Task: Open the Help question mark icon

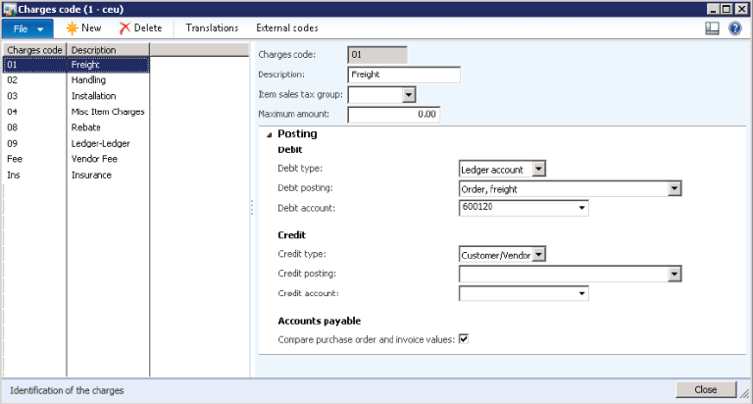Action: click(x=734, y=28)
